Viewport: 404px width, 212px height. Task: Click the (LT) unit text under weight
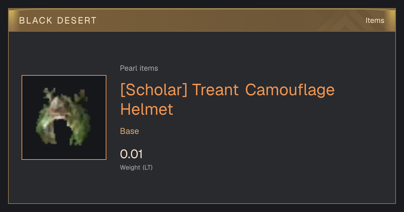147,168
